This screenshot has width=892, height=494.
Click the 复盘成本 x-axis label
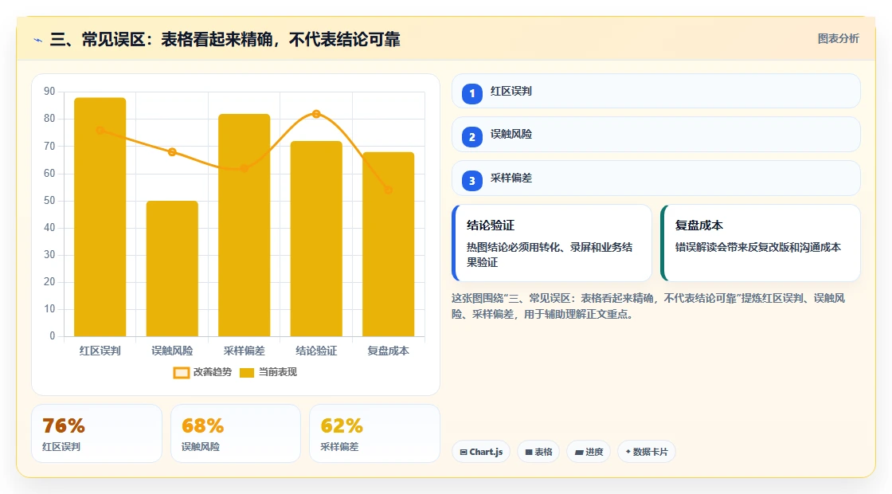coord(389,351)
